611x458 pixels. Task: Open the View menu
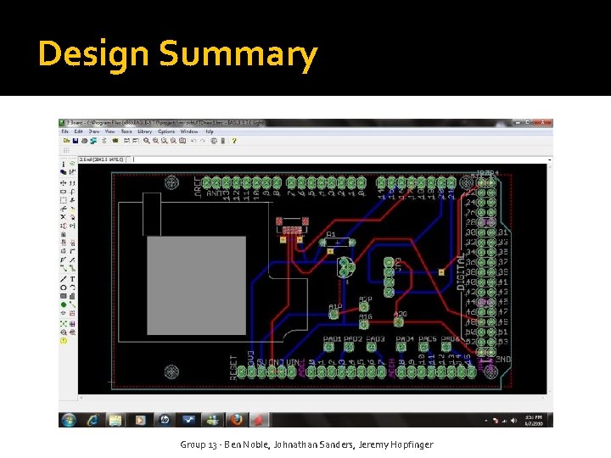109,131
